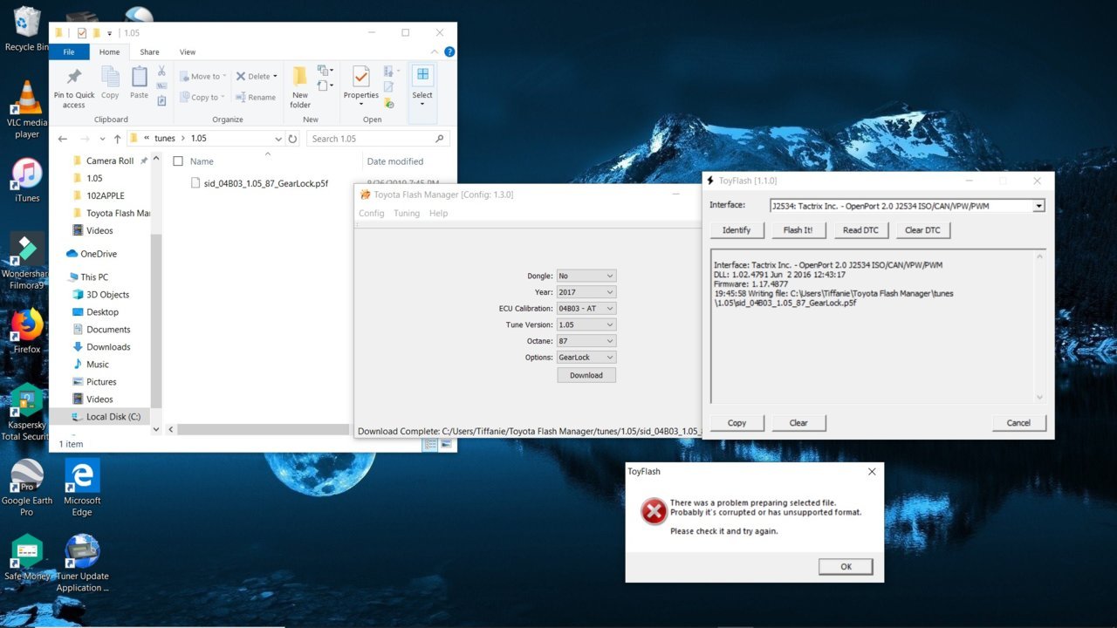Open Tuner Update Application desktop icon
Viewport: 1117px width, 628px height.
click(82, 563)
